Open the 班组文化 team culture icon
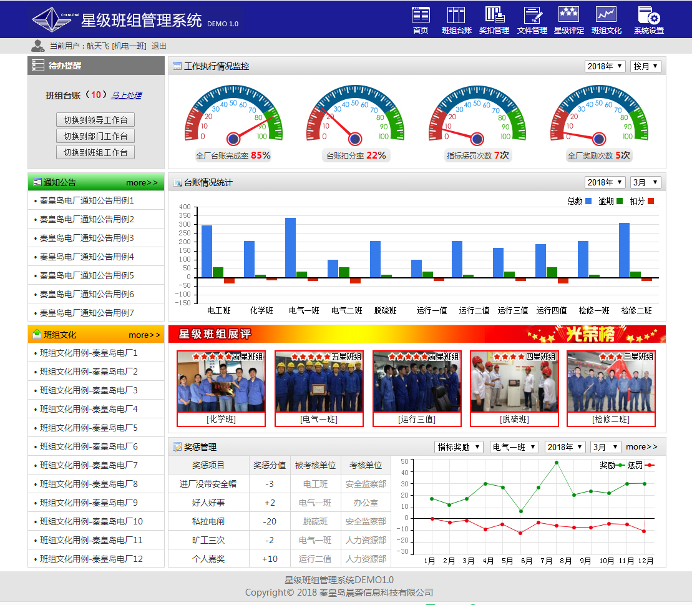 pyautogui.click(x=606, y=15)
